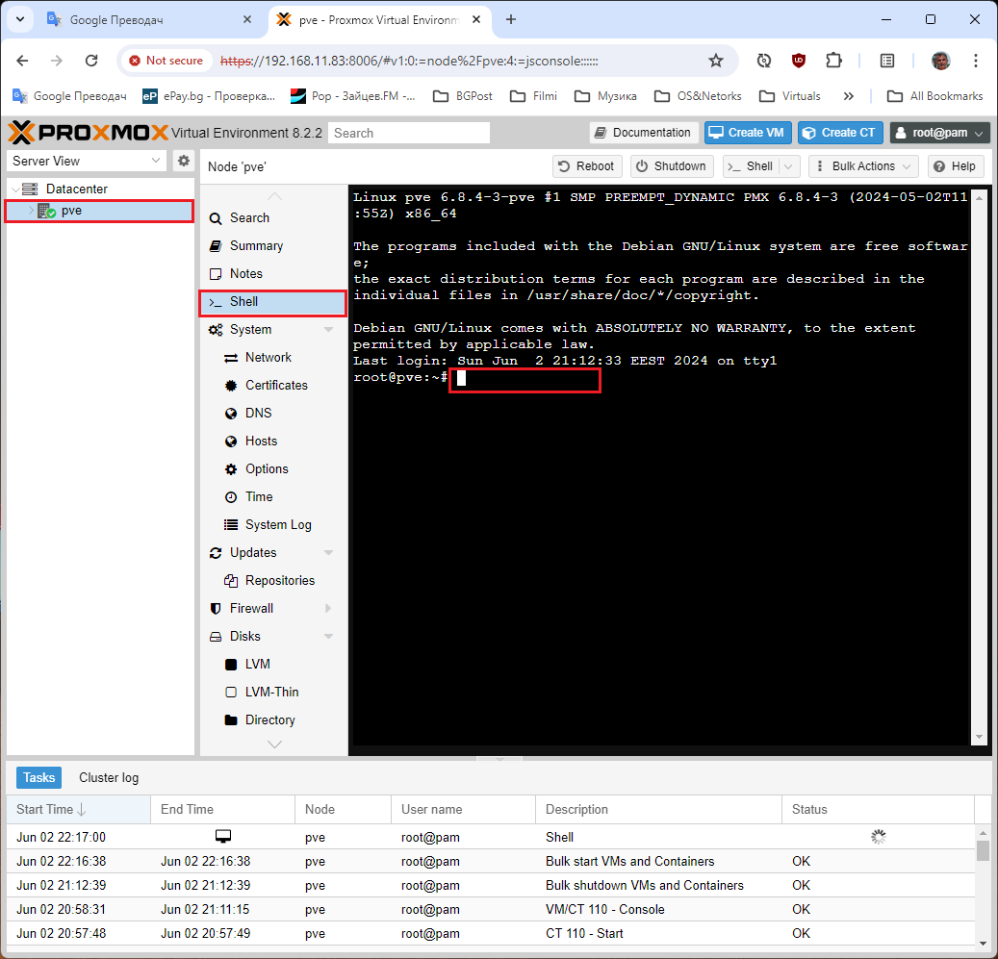Go back in browser history
This screenshot has width=998, height=959.
(x=23, y=61)
